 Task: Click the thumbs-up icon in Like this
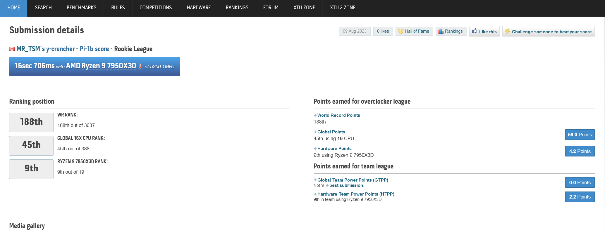pos(475,31)
